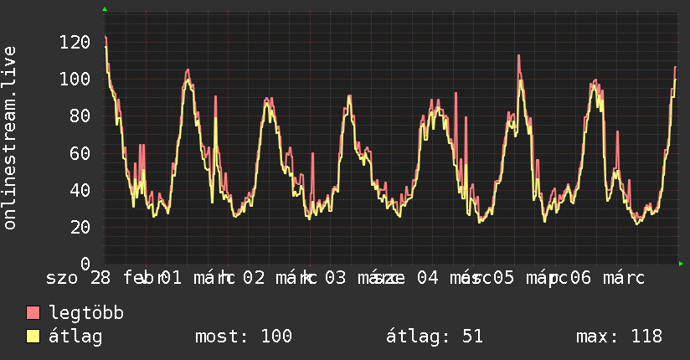Viewport: 690px width, 360px height.
Task: Click the 'most: 100' value
Action: click(x=244, y=337)
